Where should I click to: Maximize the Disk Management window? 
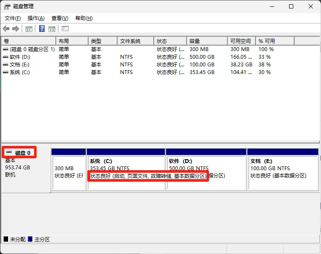click(291, 6)
